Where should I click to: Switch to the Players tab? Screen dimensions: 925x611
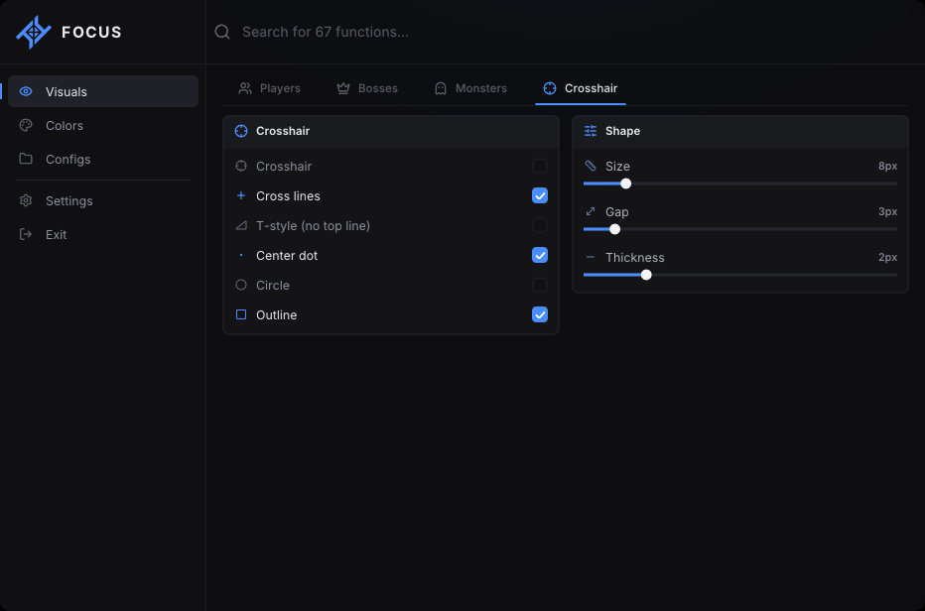270,88
